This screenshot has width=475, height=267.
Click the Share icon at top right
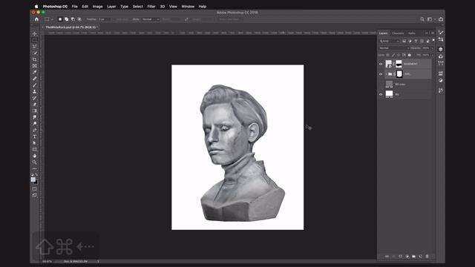point(441,19)
